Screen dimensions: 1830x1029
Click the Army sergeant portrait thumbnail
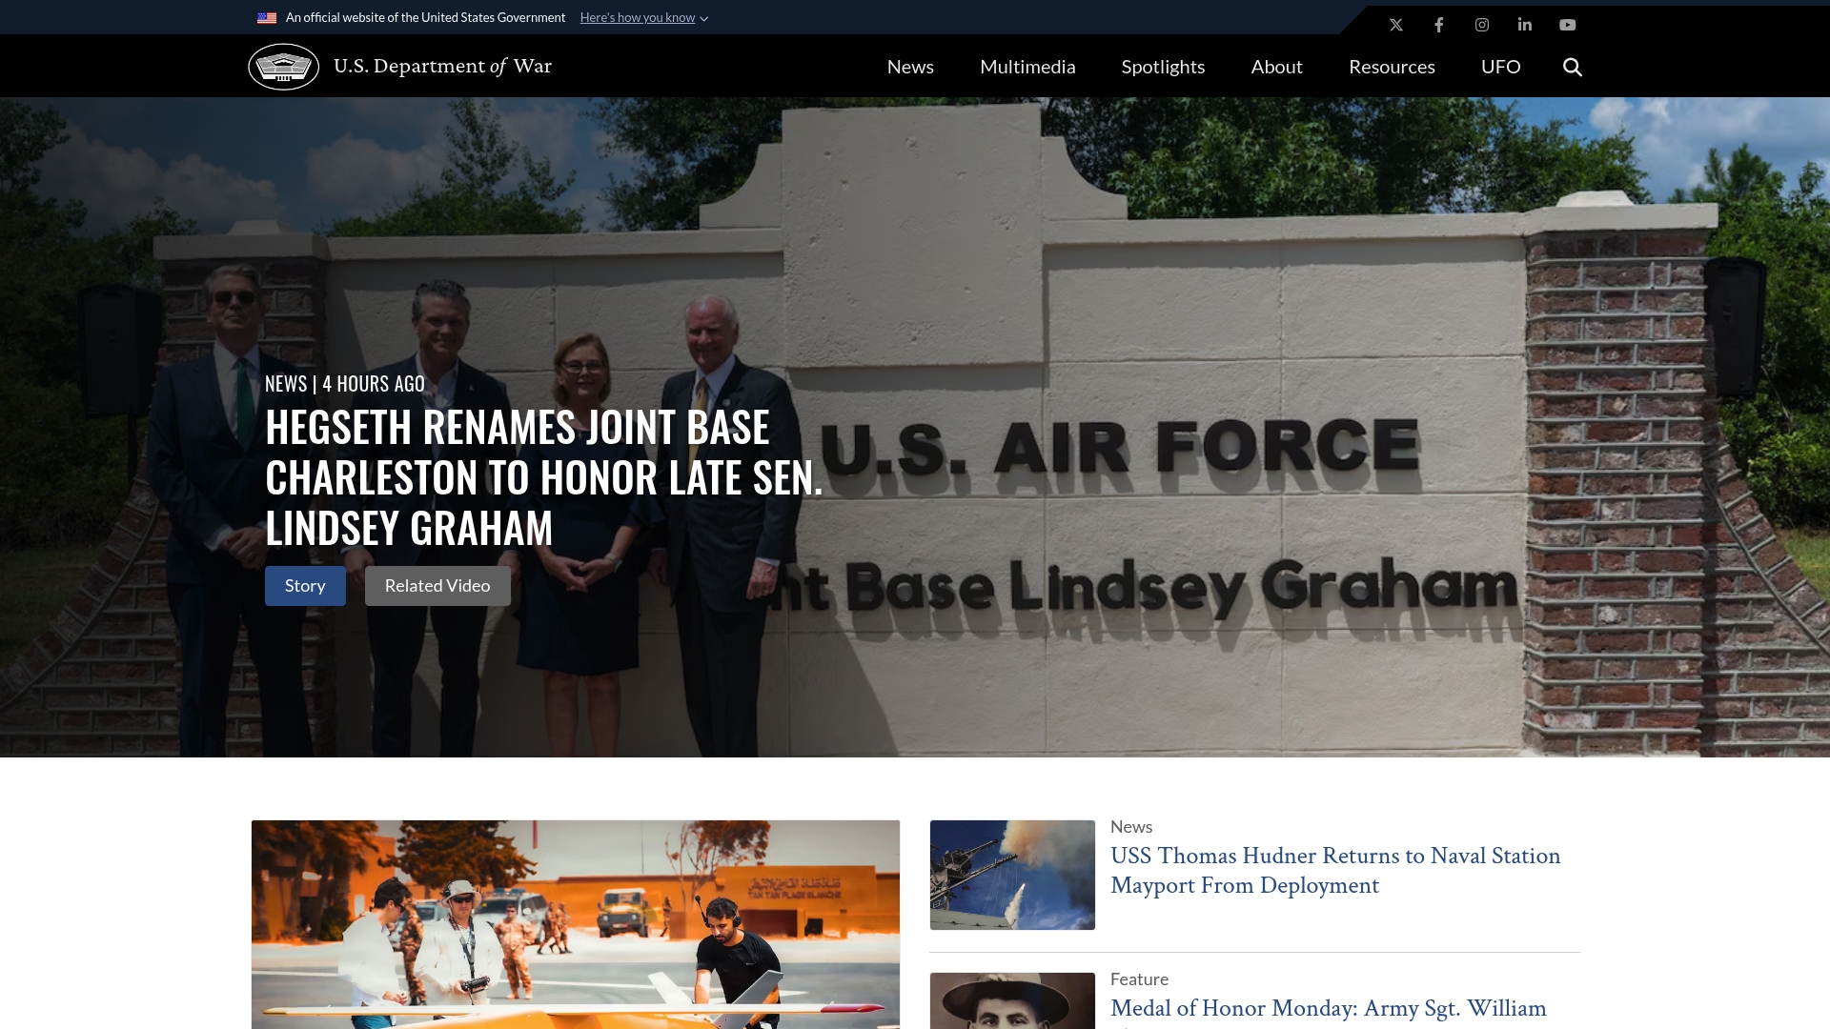click(1012, 1000)
